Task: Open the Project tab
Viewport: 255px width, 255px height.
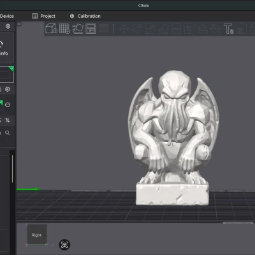Action: 43,16
